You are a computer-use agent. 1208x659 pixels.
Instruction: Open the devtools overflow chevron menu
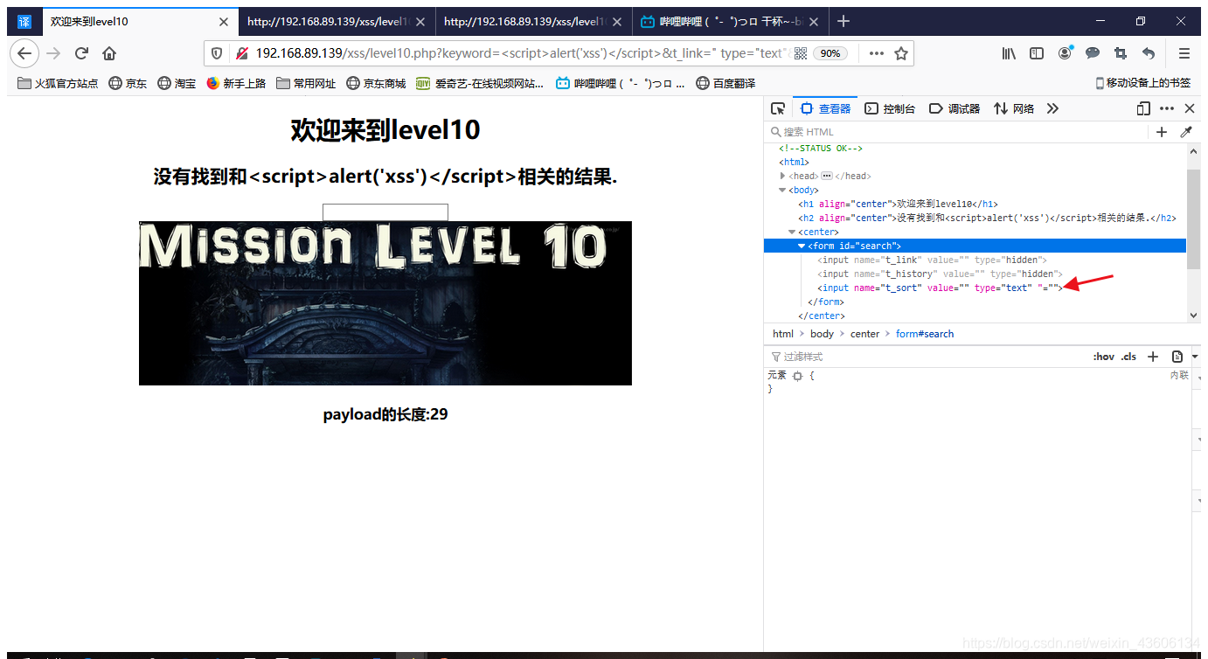[x=1052, y=108]
